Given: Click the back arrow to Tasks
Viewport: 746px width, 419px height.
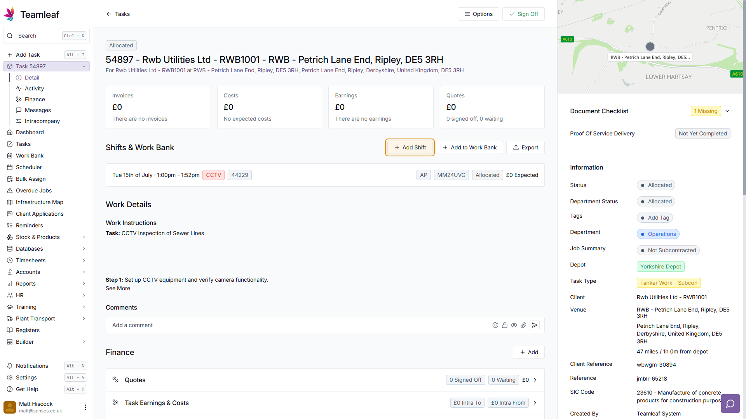Looking at the screenshot, I should point(108,14).
